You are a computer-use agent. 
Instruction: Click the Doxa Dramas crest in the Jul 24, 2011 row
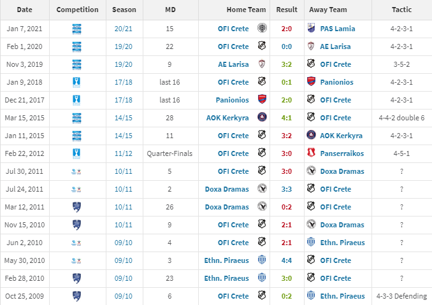pos(262,188)
